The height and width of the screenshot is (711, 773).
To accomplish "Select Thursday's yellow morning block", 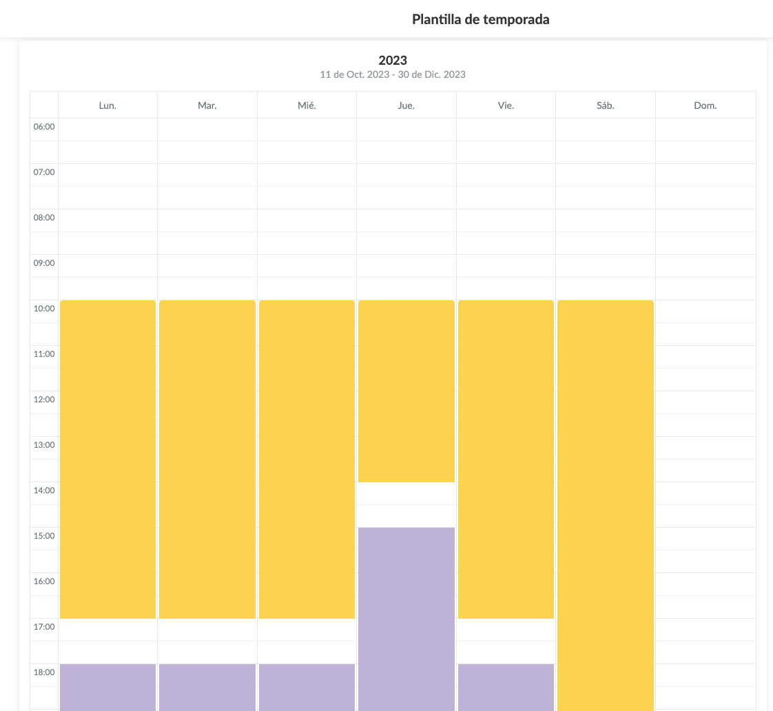I will 406,391.
